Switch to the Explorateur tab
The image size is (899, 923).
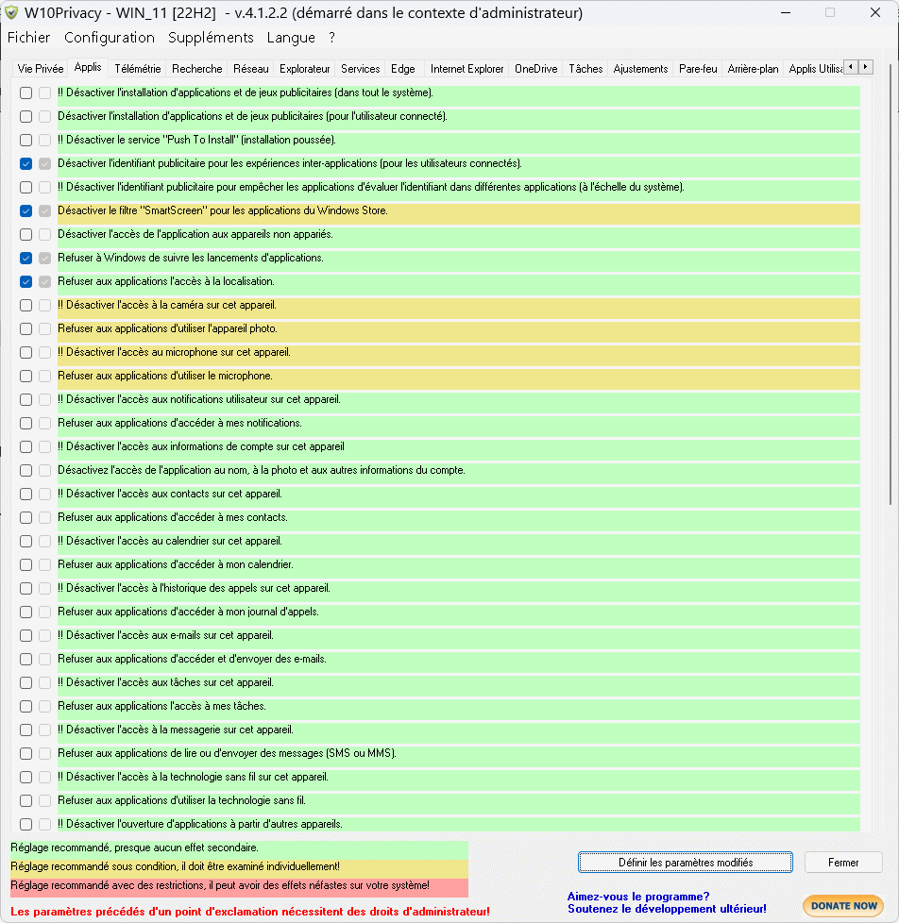305,69
